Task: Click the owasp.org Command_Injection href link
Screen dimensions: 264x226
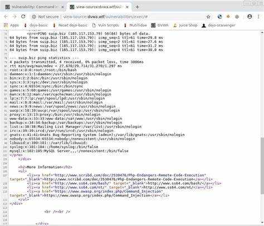Action: click(x=109, y=191)
